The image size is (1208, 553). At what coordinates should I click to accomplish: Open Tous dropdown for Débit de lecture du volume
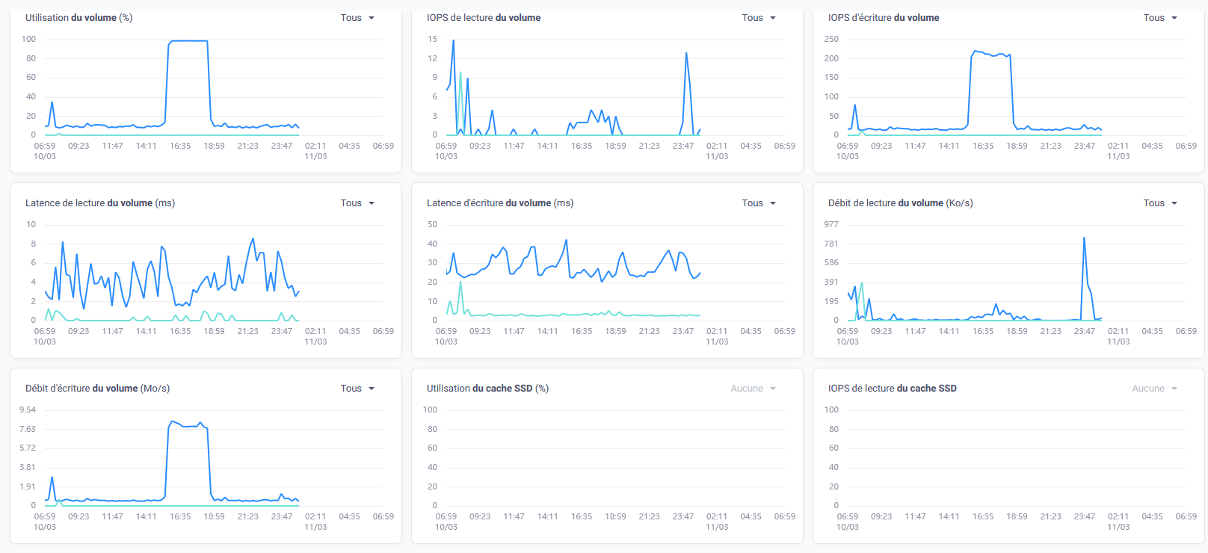pyautogui.click(x=1160, y=203)
